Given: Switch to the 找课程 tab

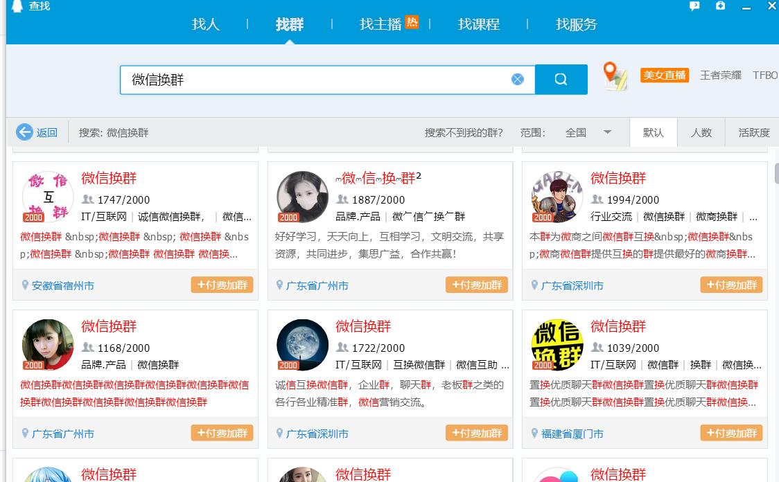Looking at the screenshot, I should click(x=479, y=24).
